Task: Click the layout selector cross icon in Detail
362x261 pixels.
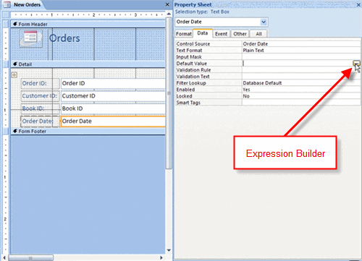Action: (14, 75)
